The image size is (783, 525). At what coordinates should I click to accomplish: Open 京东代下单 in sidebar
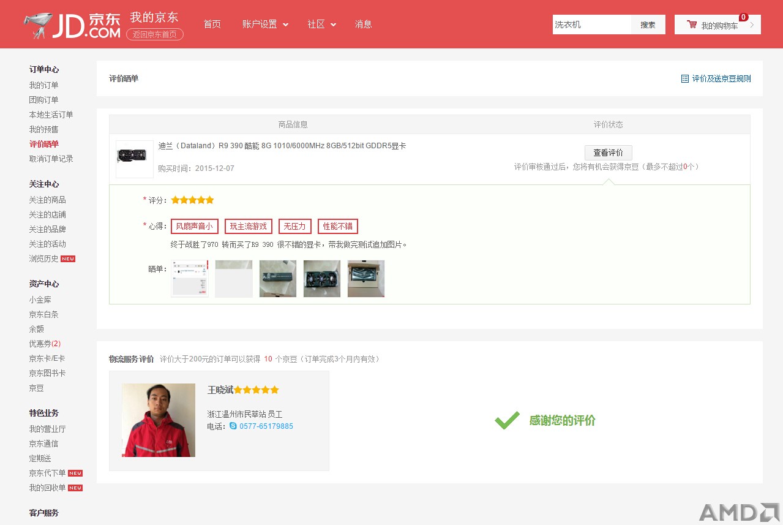pyautogui.click(x=47, y=473)
